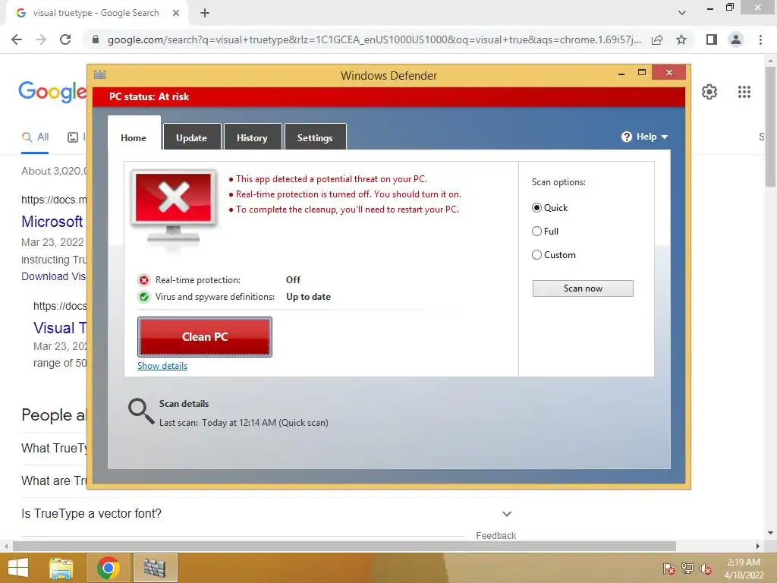Open Chrome profile avatar
The width and height of the screenshot is (777, 583).
736,39
